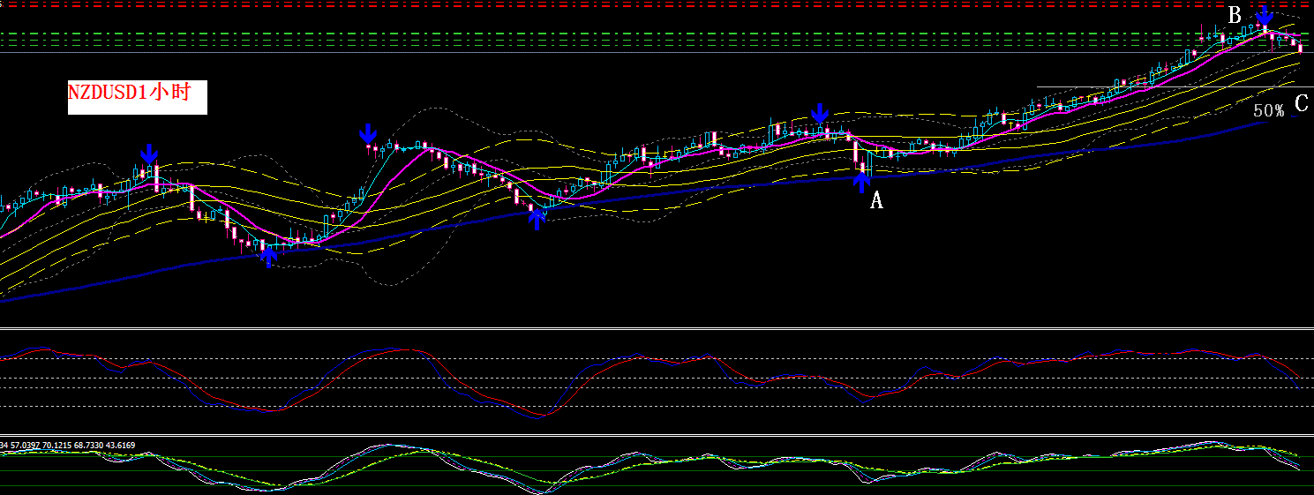Click the indicator value 68.7330
This screenshot has width=1314, height=495.
[x=88, y=446]
